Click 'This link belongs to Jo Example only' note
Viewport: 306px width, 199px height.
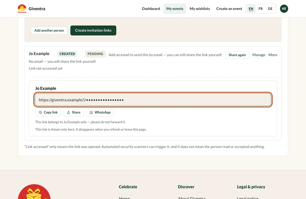click(80, 122)
